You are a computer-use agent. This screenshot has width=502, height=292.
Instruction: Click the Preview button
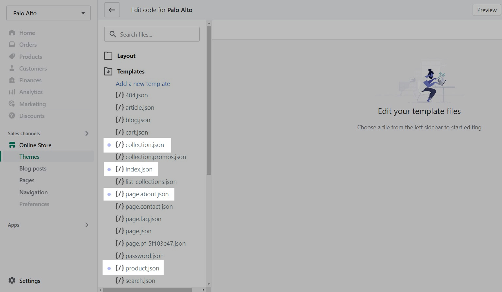tap(486, 10)
